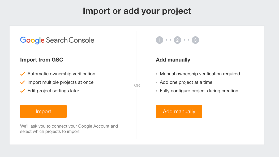Click the Google Account connection note

69,129
